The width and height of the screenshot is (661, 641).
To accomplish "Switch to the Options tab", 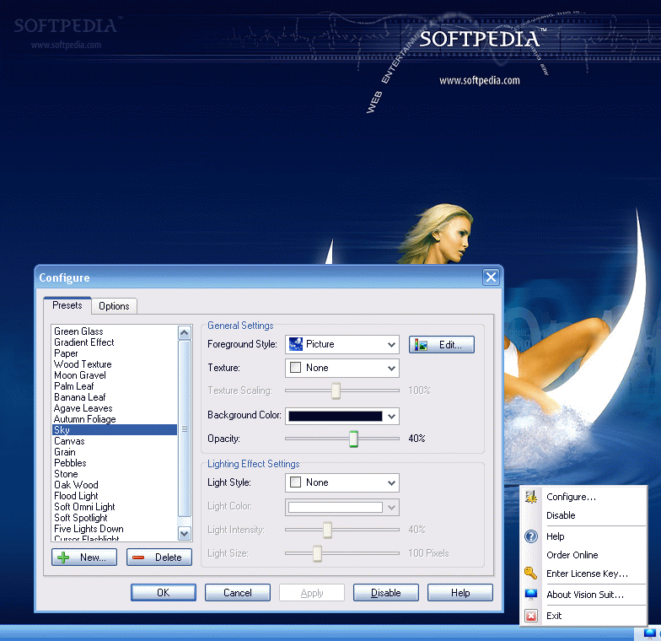I will (114, 306).
